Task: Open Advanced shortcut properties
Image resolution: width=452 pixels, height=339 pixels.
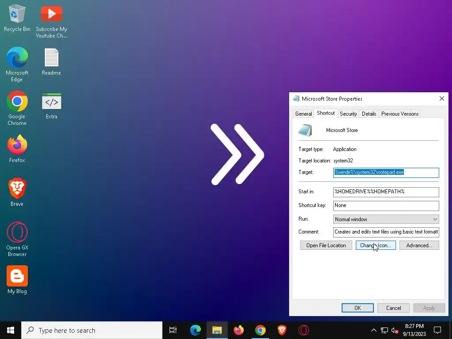Action: 419,245
